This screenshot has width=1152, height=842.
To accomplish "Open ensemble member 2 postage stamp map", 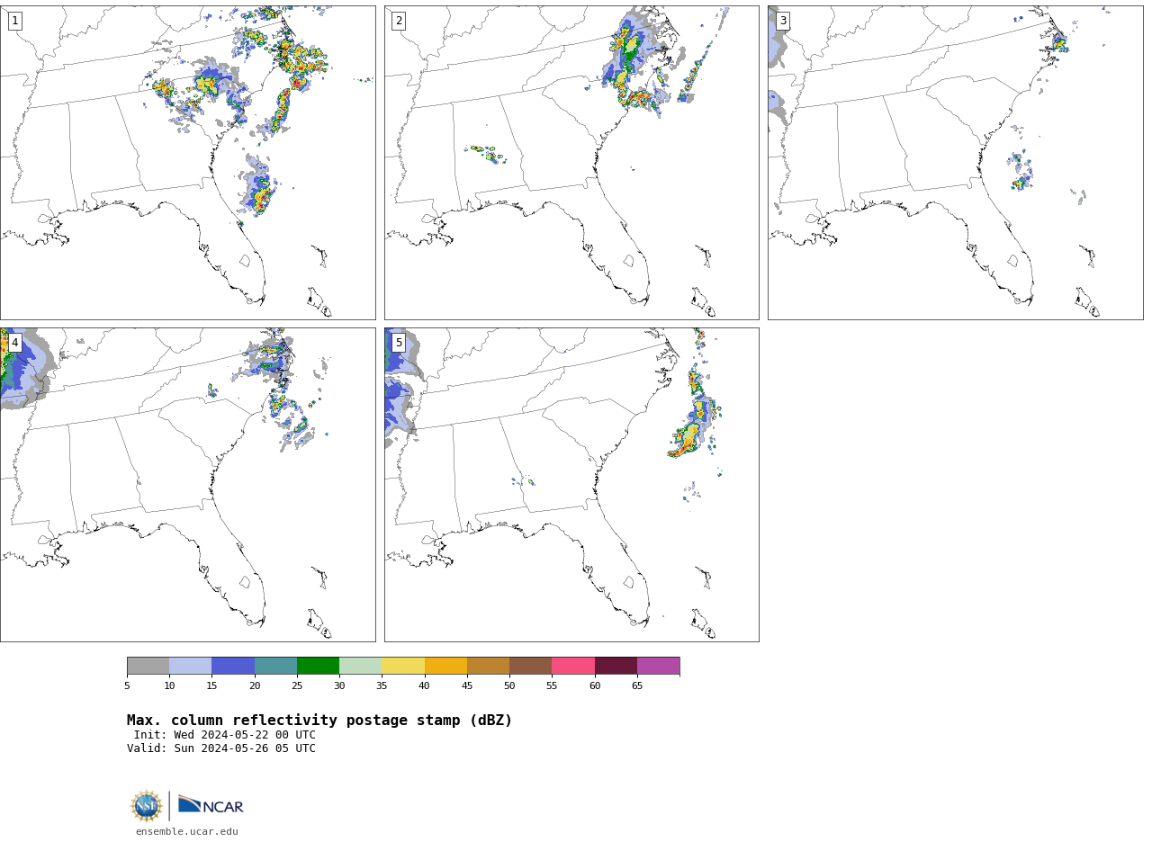I will [571, 163].
